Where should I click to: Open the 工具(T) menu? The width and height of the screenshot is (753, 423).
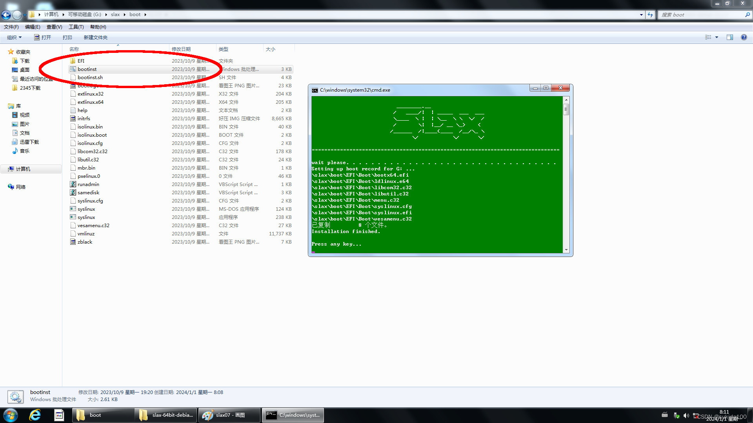coord(76,27)
